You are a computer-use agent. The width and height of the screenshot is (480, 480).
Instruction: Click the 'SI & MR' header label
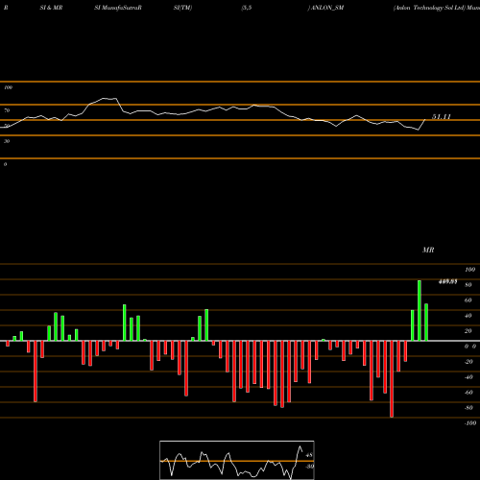[51, 8]
